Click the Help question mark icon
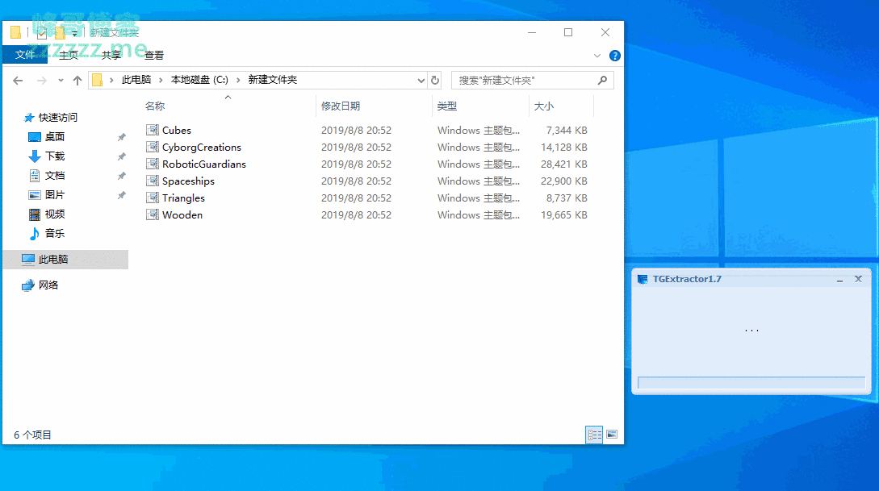This screenshot has height=491, width=879. coord(614,56)
